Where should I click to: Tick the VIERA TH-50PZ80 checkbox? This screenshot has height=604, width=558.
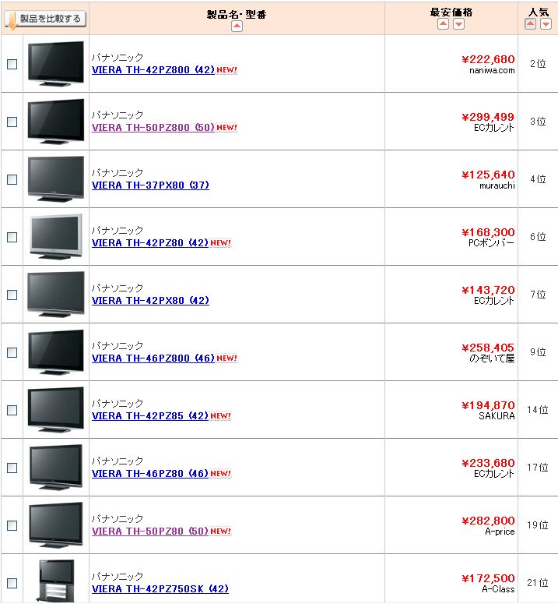[12, 525]
